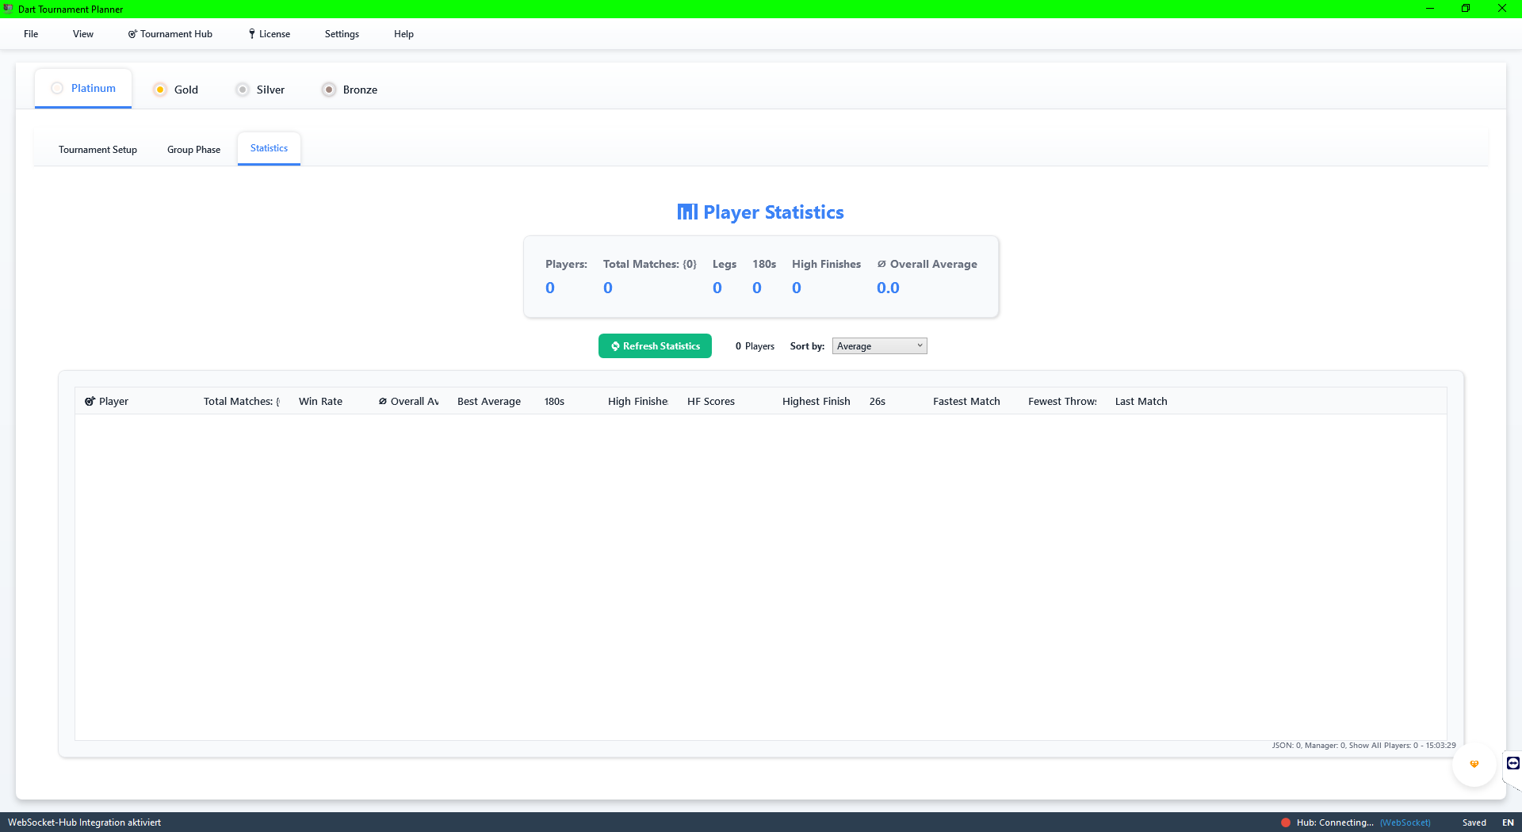
Task: Click the Fewest Throws column header
Action: coord(1062,402)
